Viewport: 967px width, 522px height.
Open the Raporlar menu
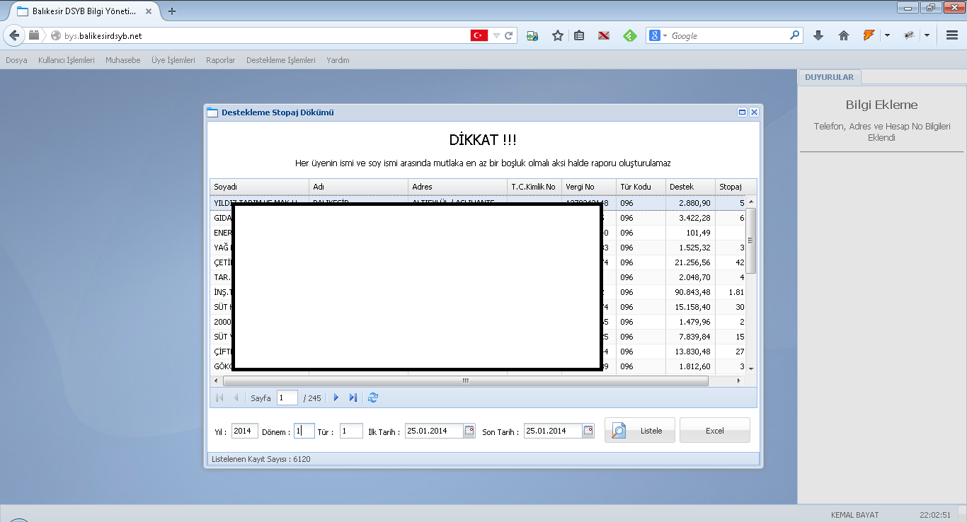[x=220, y=61]
